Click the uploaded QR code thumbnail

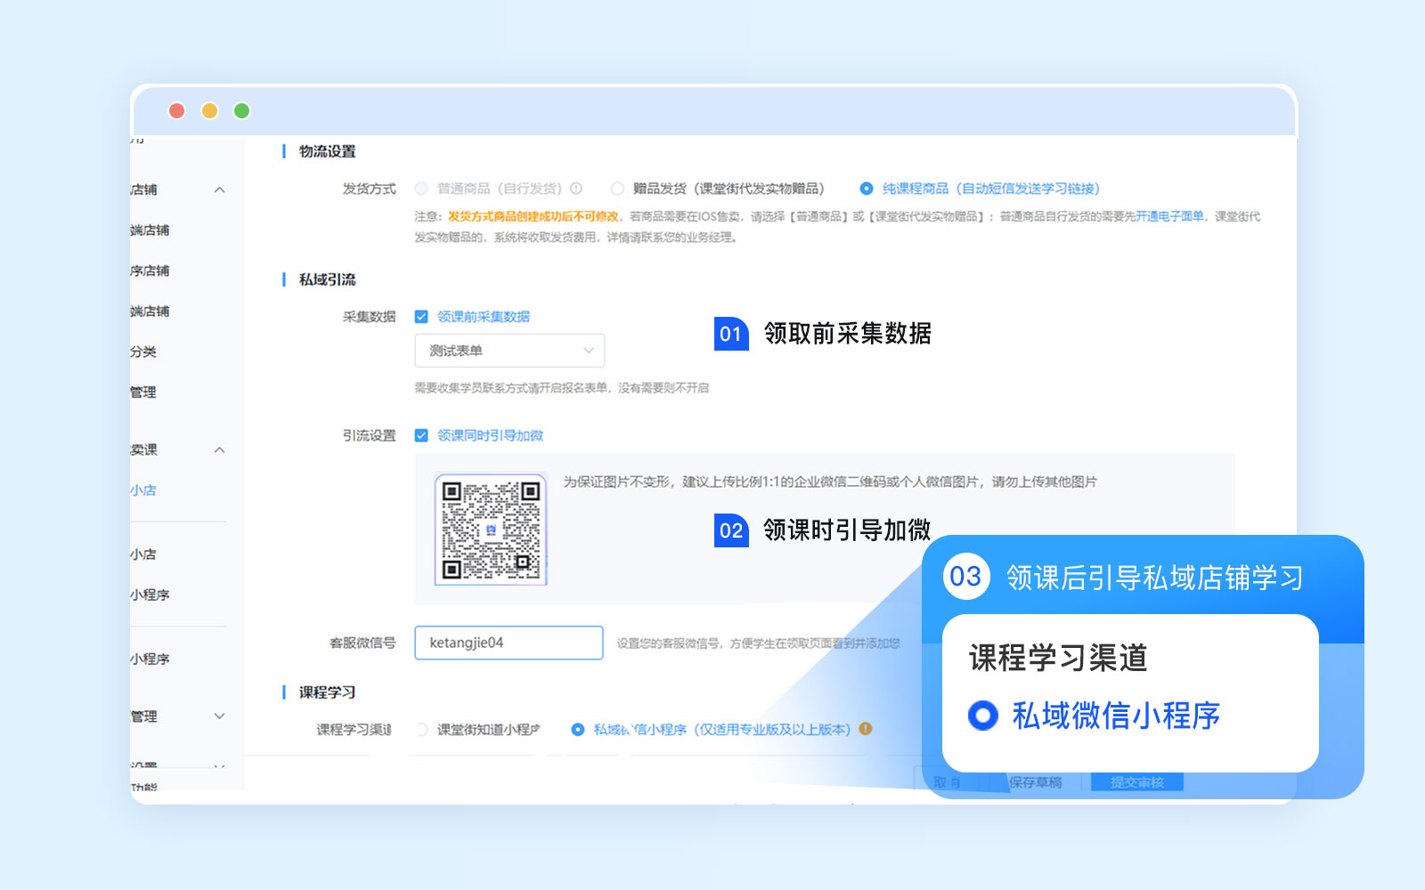click(491, 530)
